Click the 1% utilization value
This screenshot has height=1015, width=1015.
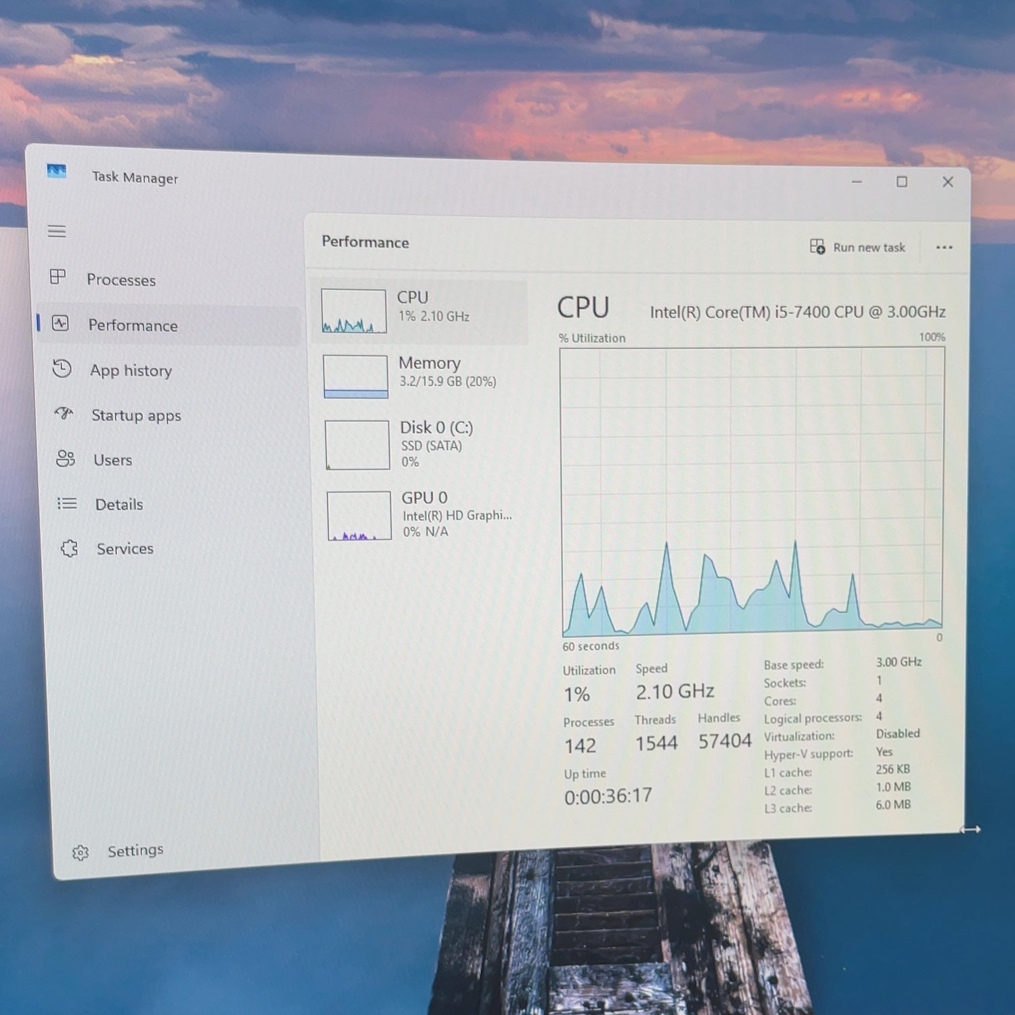coord(577,694)
